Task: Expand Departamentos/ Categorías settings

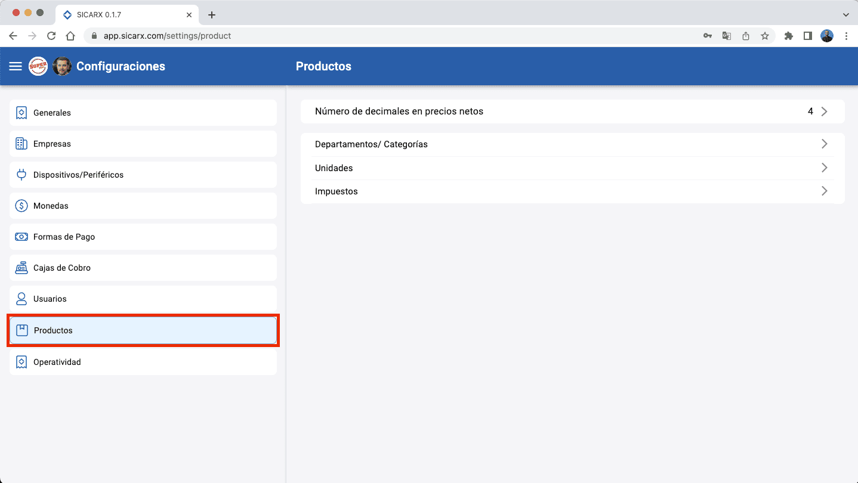Action: pyautogui.click(x=573, y=144)
